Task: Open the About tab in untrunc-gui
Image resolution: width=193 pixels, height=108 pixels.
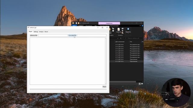Action: (46, 32)
